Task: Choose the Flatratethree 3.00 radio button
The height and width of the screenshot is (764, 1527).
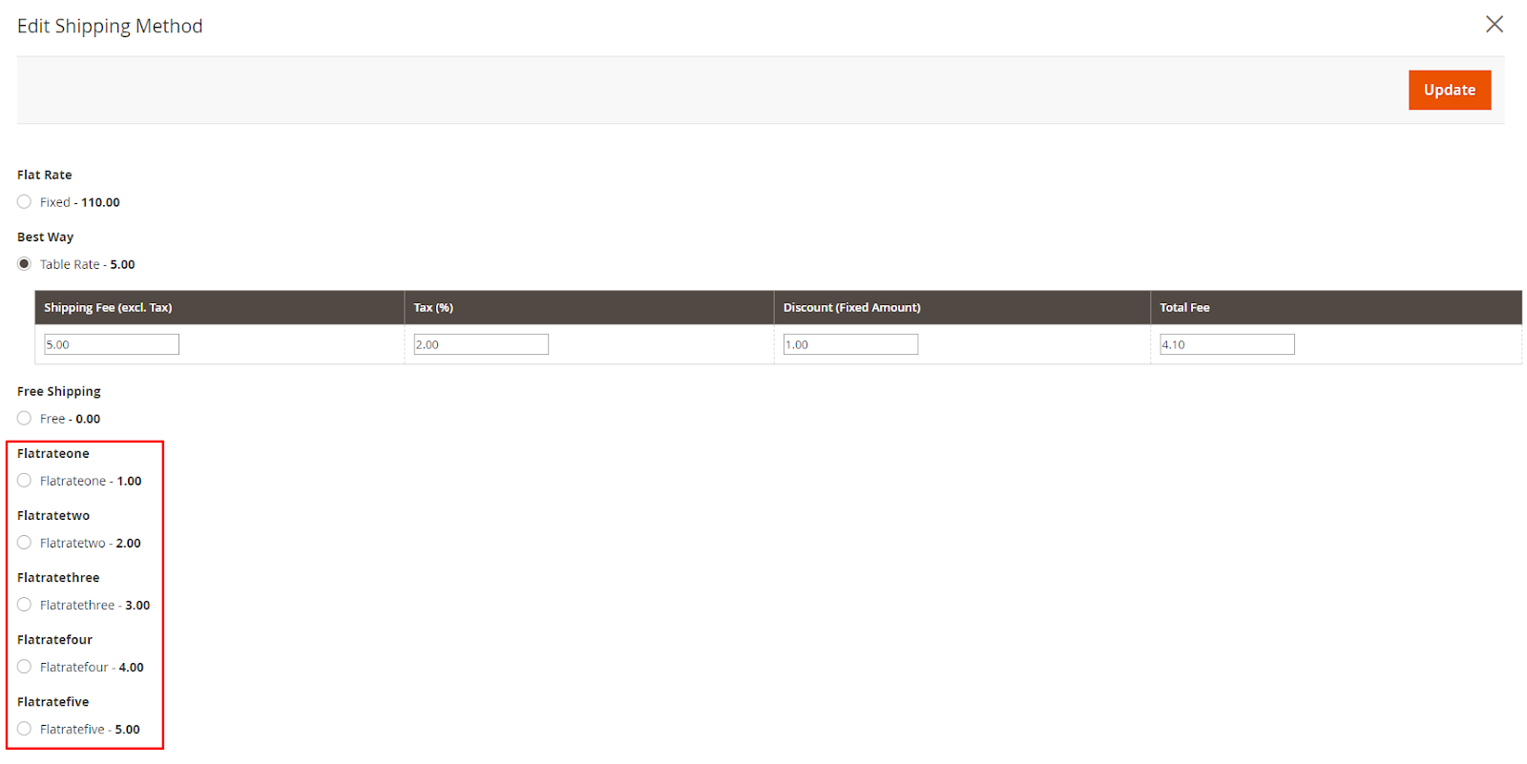Action: pos(25,605)
